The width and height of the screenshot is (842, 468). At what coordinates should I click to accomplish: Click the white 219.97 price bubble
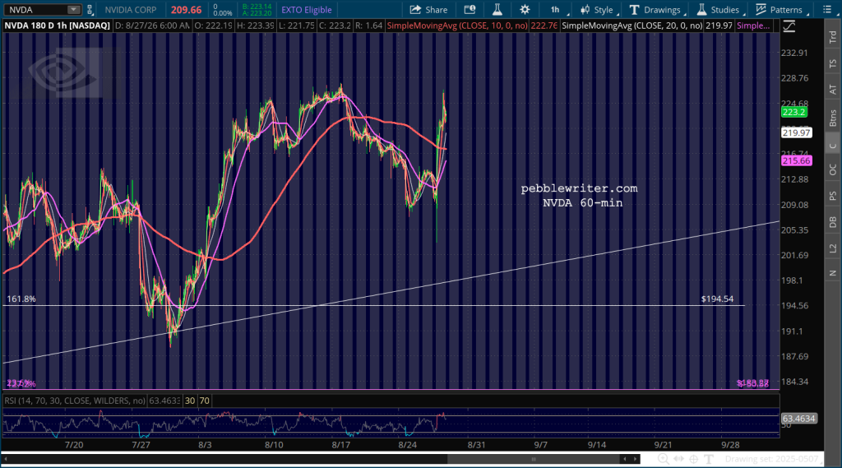pyautogui.click(x=796, y=132)
